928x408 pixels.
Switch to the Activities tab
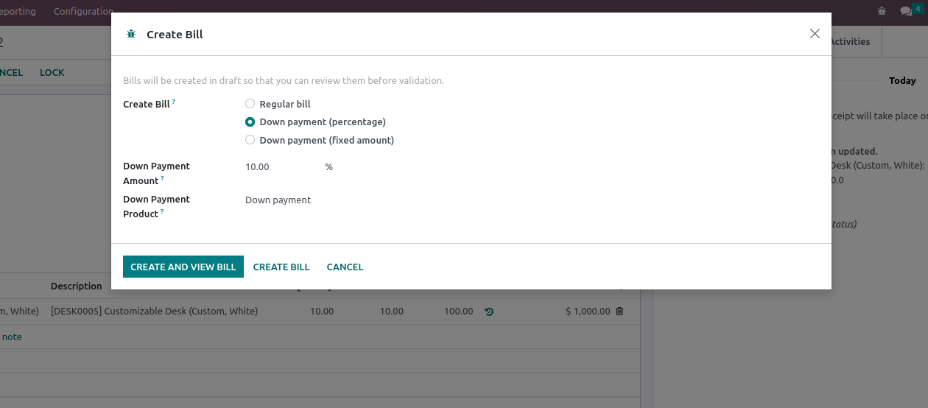(849, 41)
